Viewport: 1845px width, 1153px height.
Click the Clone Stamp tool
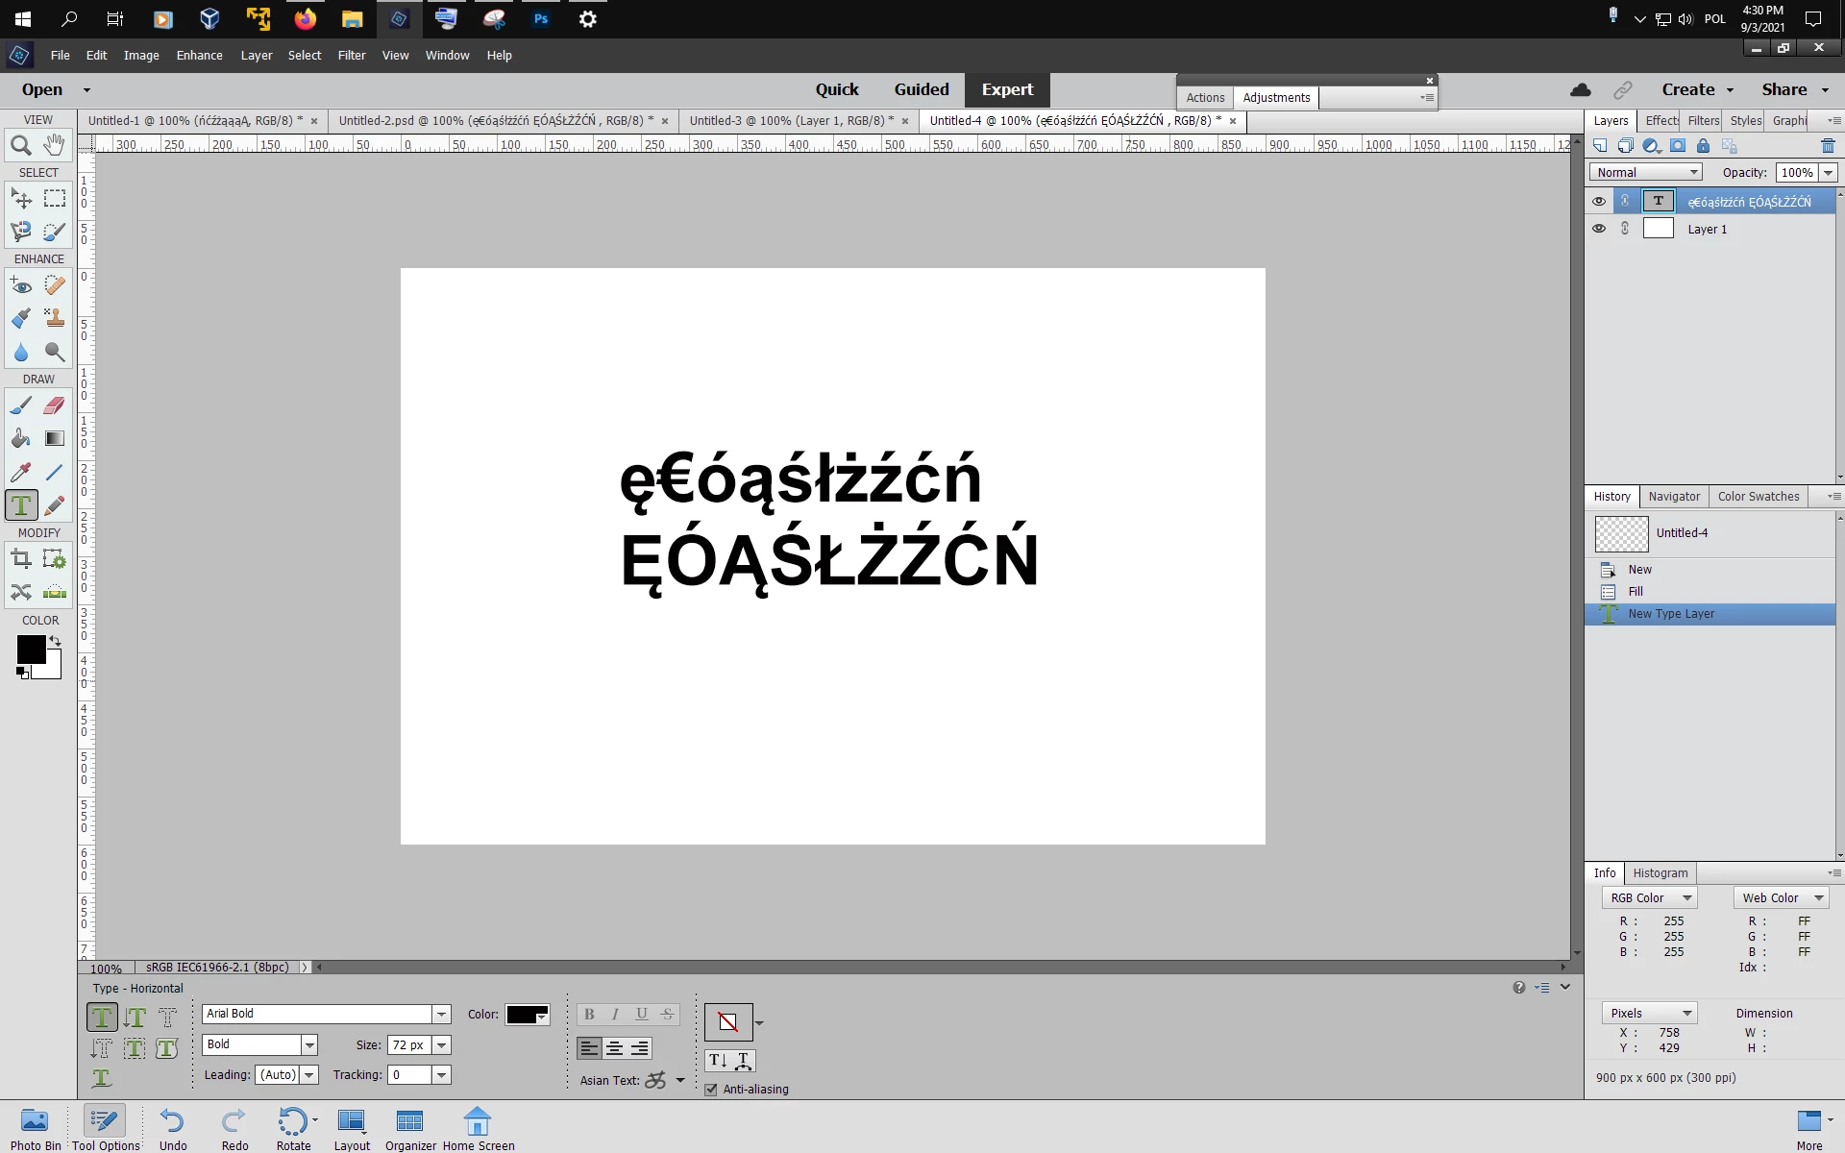tap(55, 318)
